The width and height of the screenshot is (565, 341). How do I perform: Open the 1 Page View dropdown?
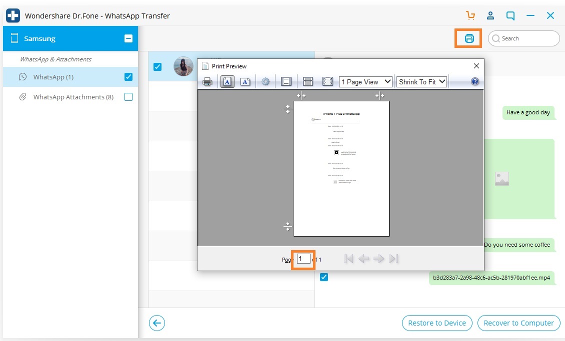point(365,82)
